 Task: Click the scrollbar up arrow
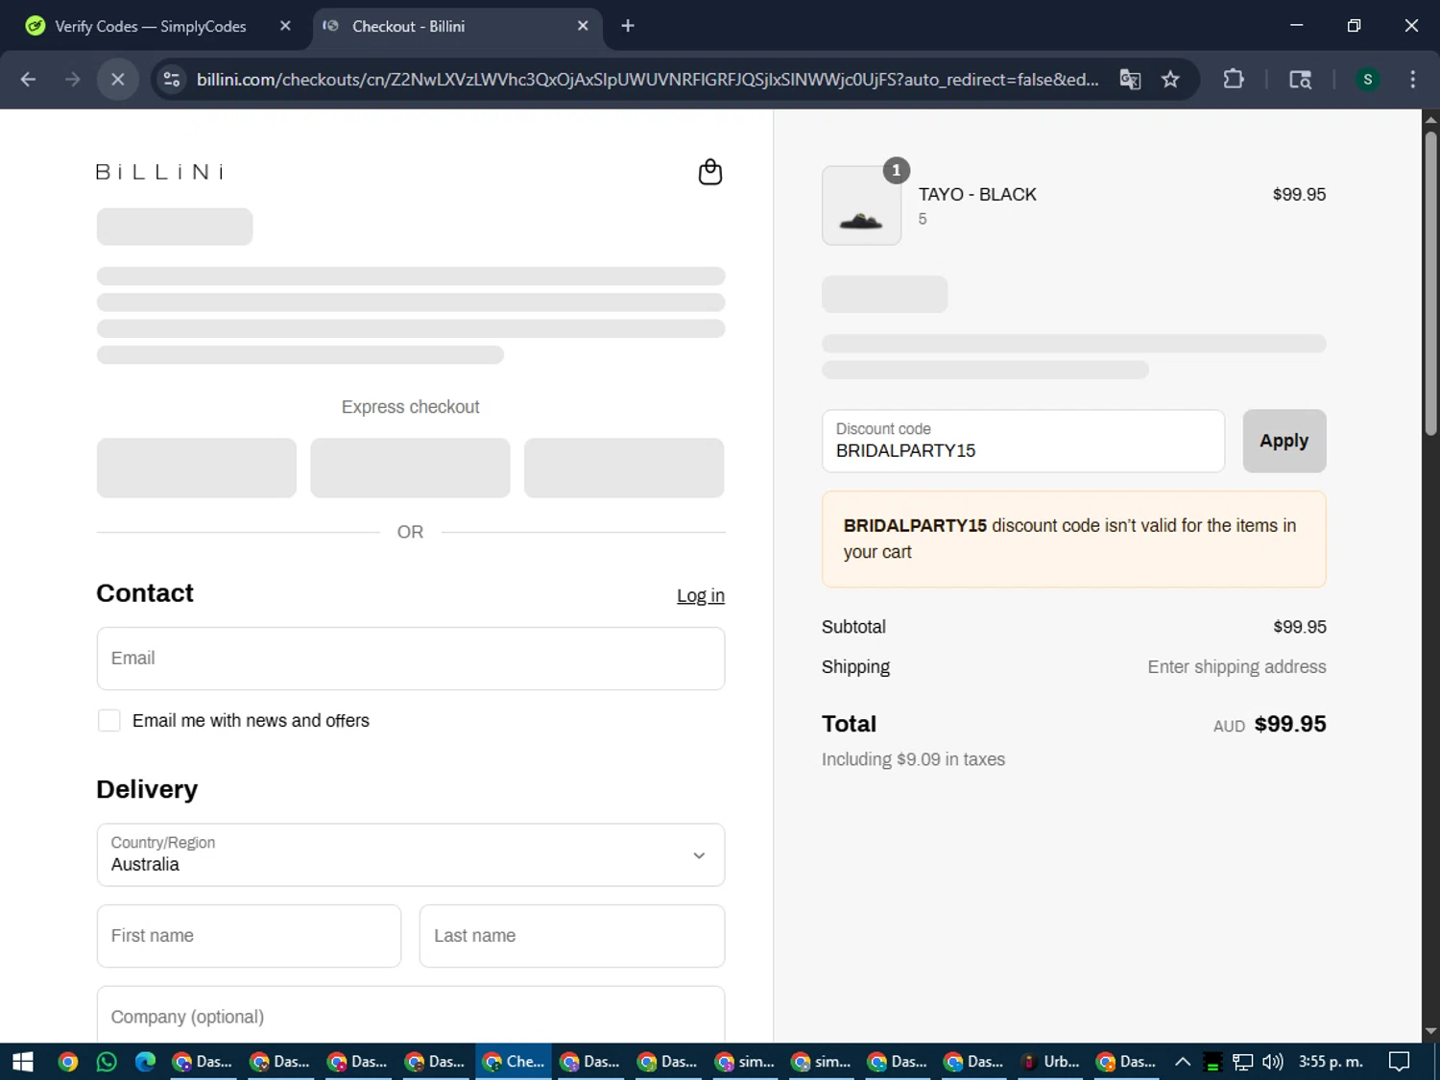1430,119
